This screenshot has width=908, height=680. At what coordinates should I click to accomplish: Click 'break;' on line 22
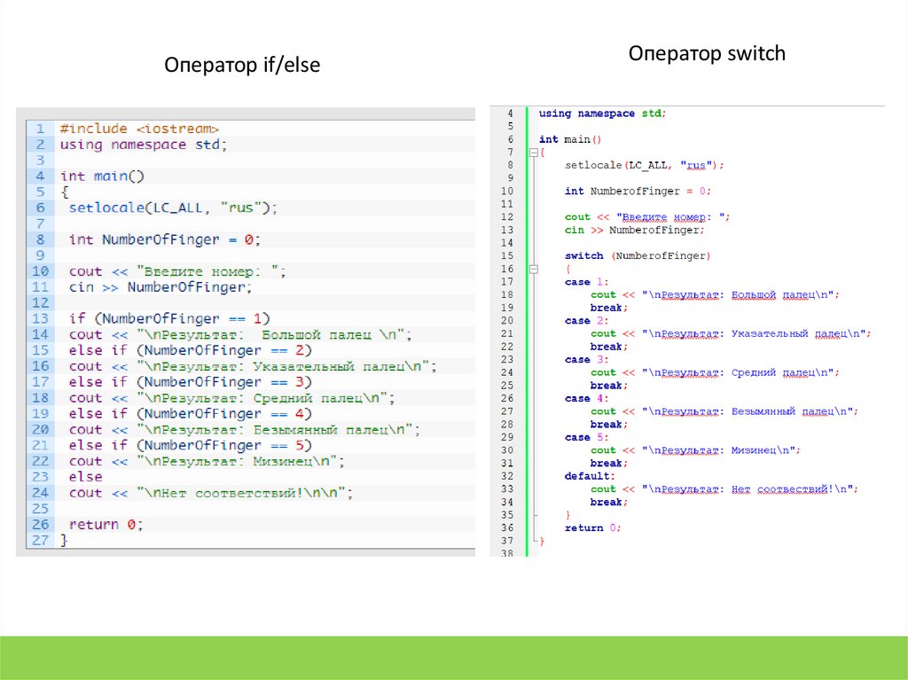tap(609, 347)
